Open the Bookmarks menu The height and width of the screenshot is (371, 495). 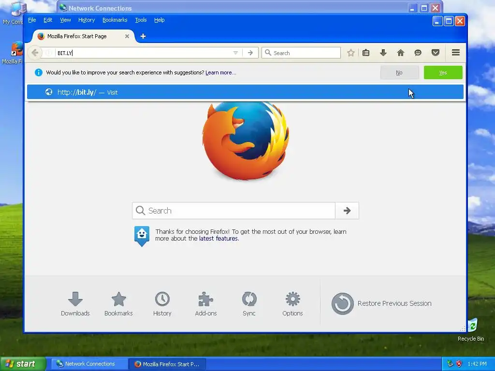tap(115, 20)
